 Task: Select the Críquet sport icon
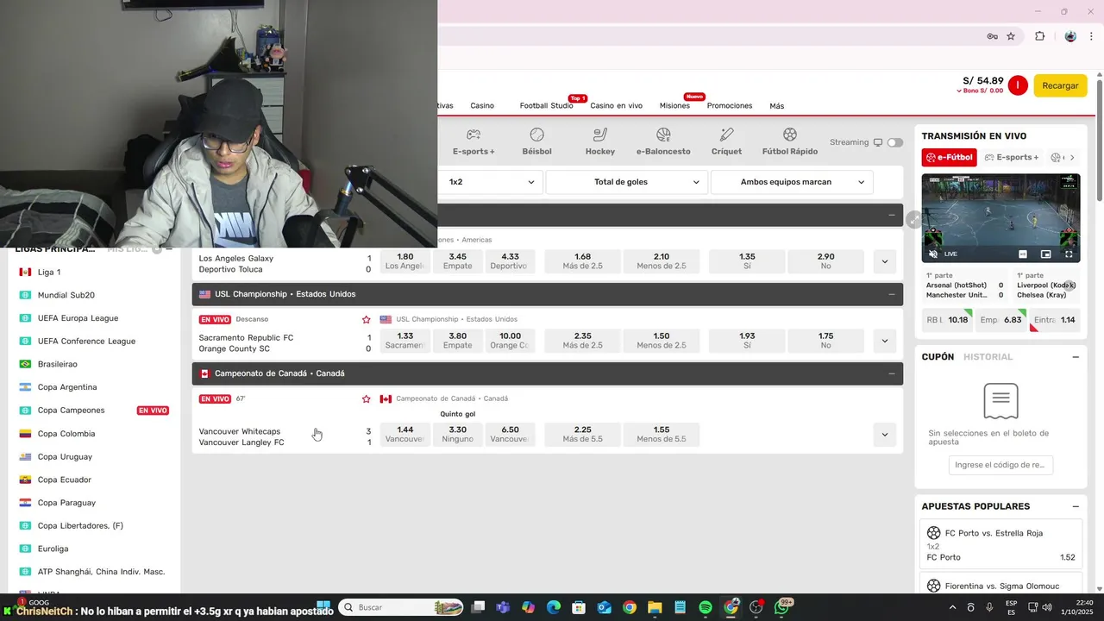pyautogui.click(x=726, y=141)
